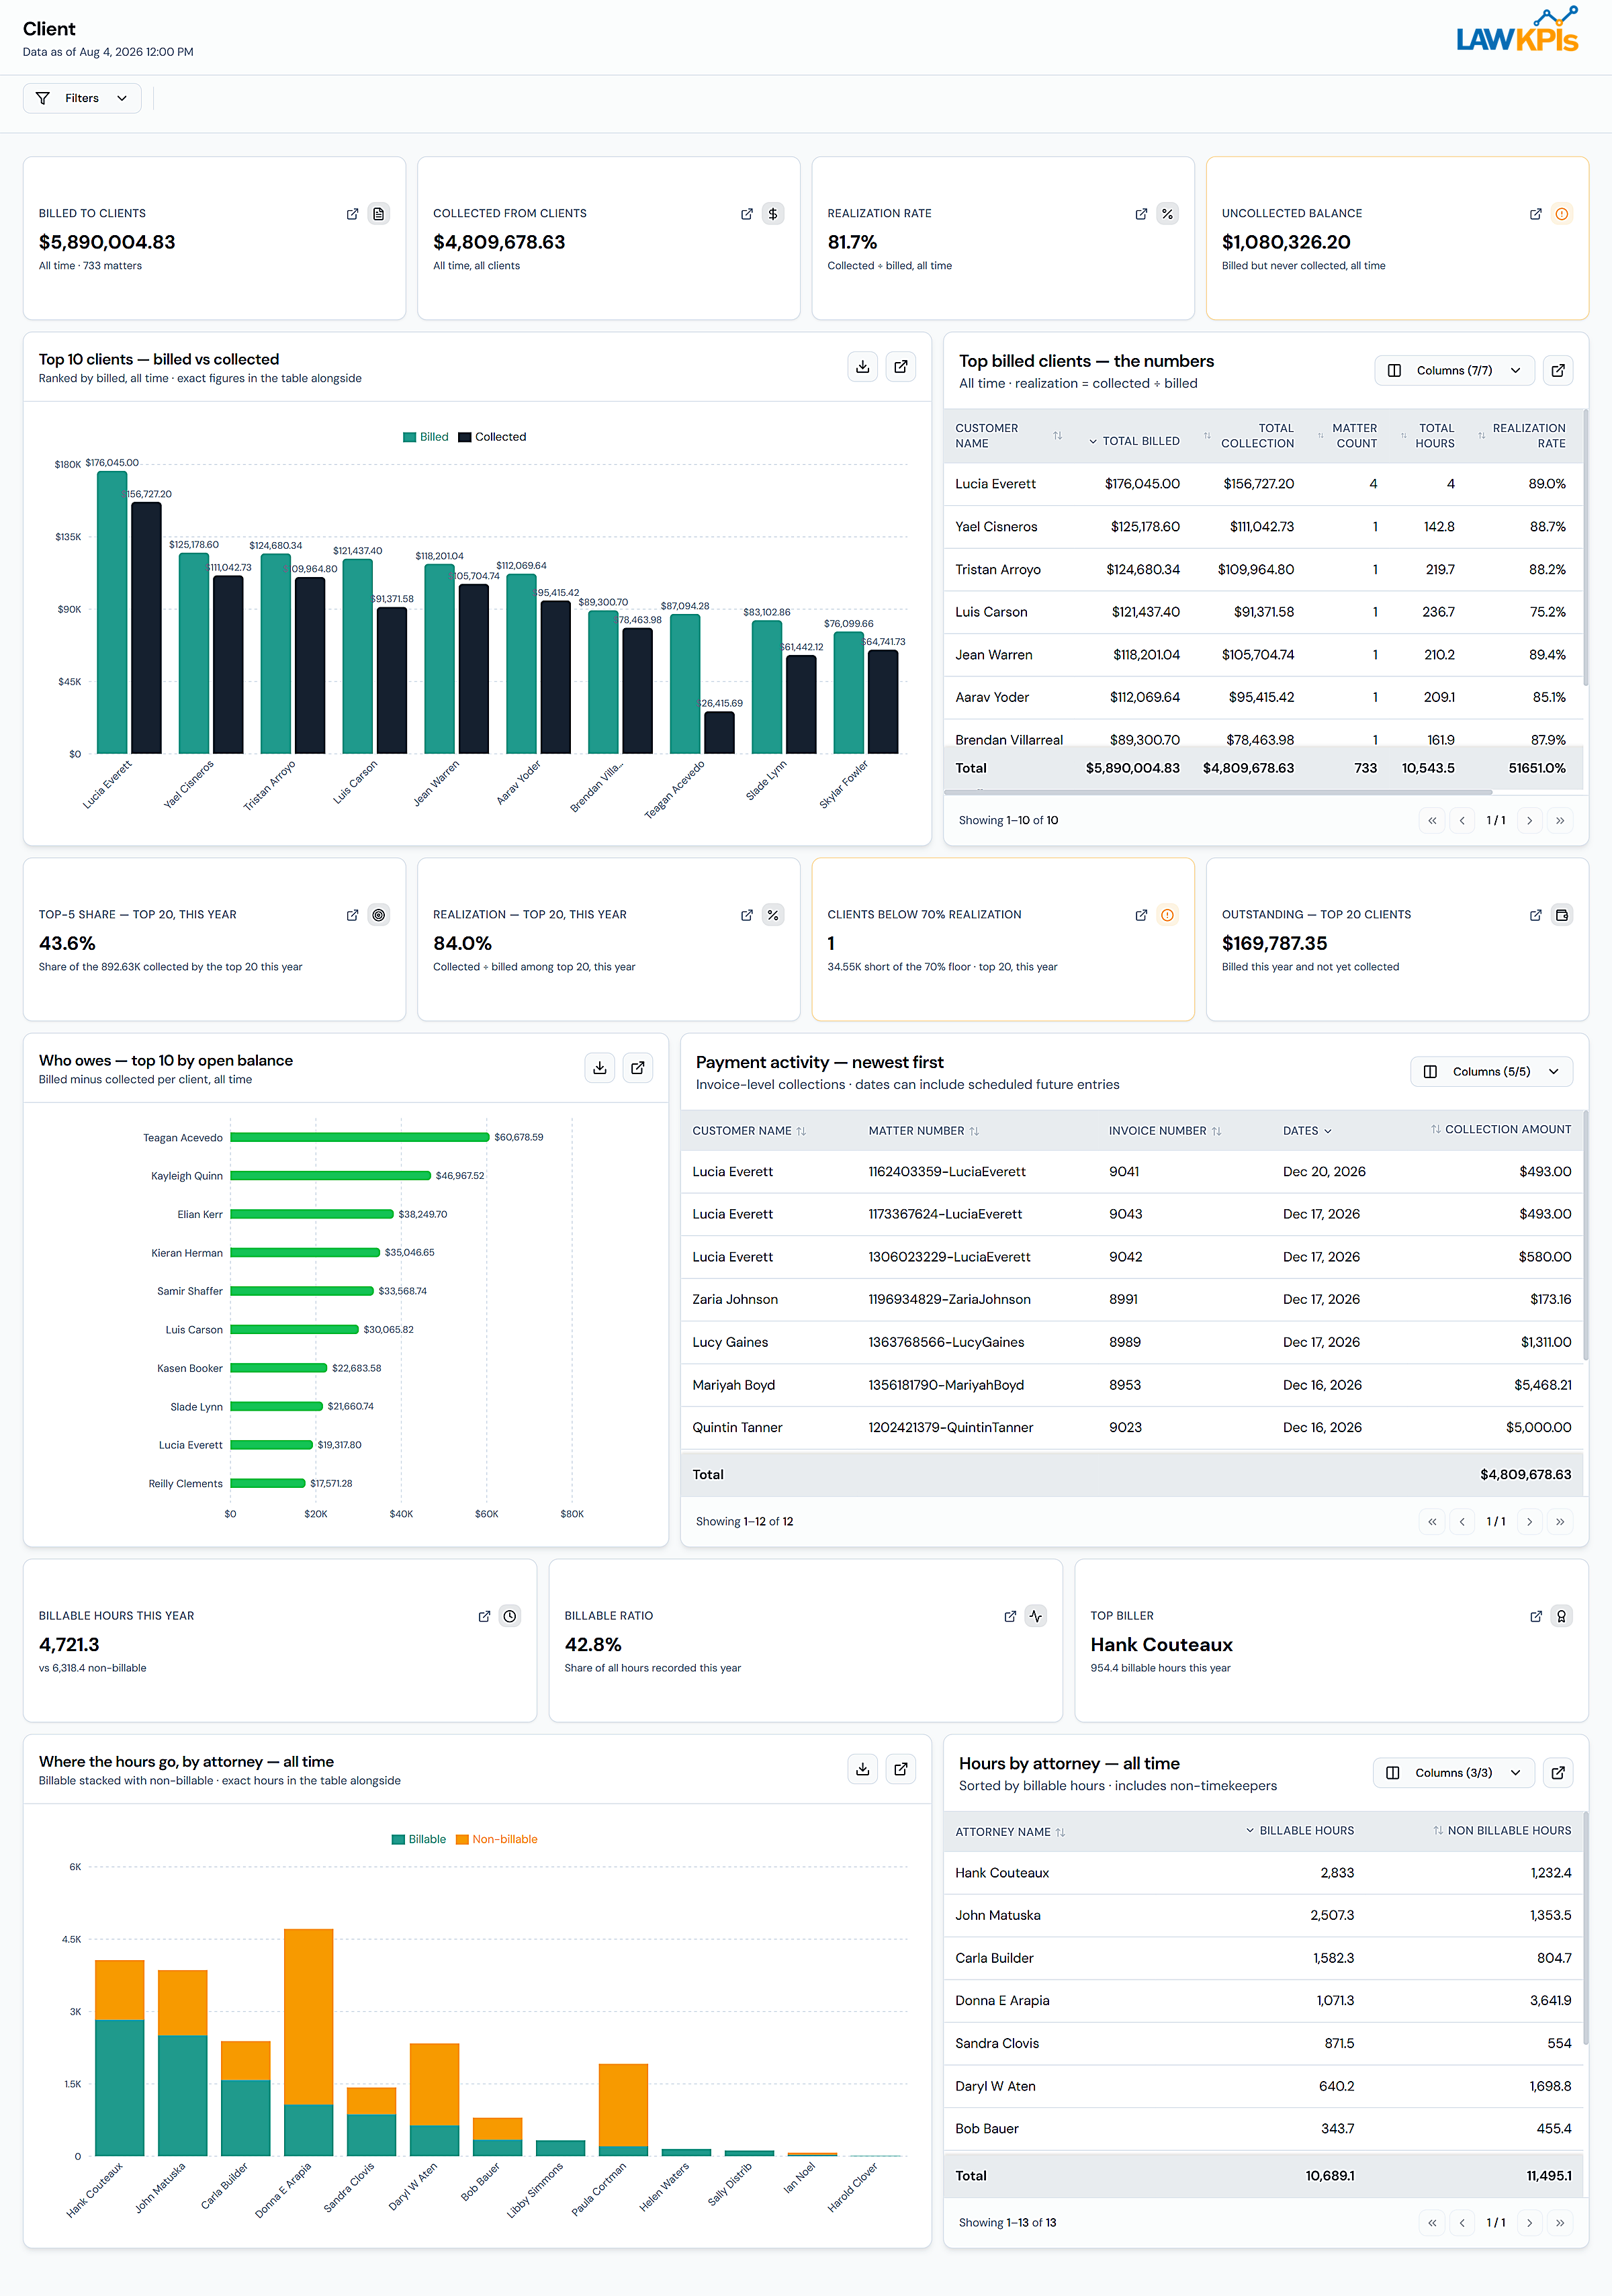Viewport: 1612px width, 2296px height.
Task: Expand the Hours by attorney table
Action: (x=1558, y=1772)
